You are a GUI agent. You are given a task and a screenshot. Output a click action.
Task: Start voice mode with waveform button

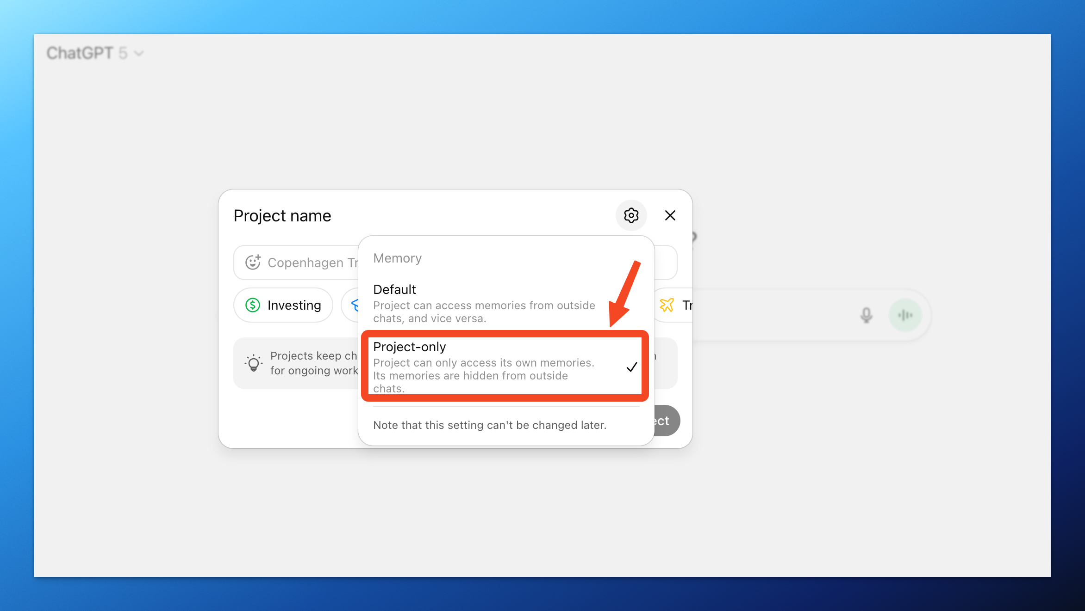tap(905, 315)
